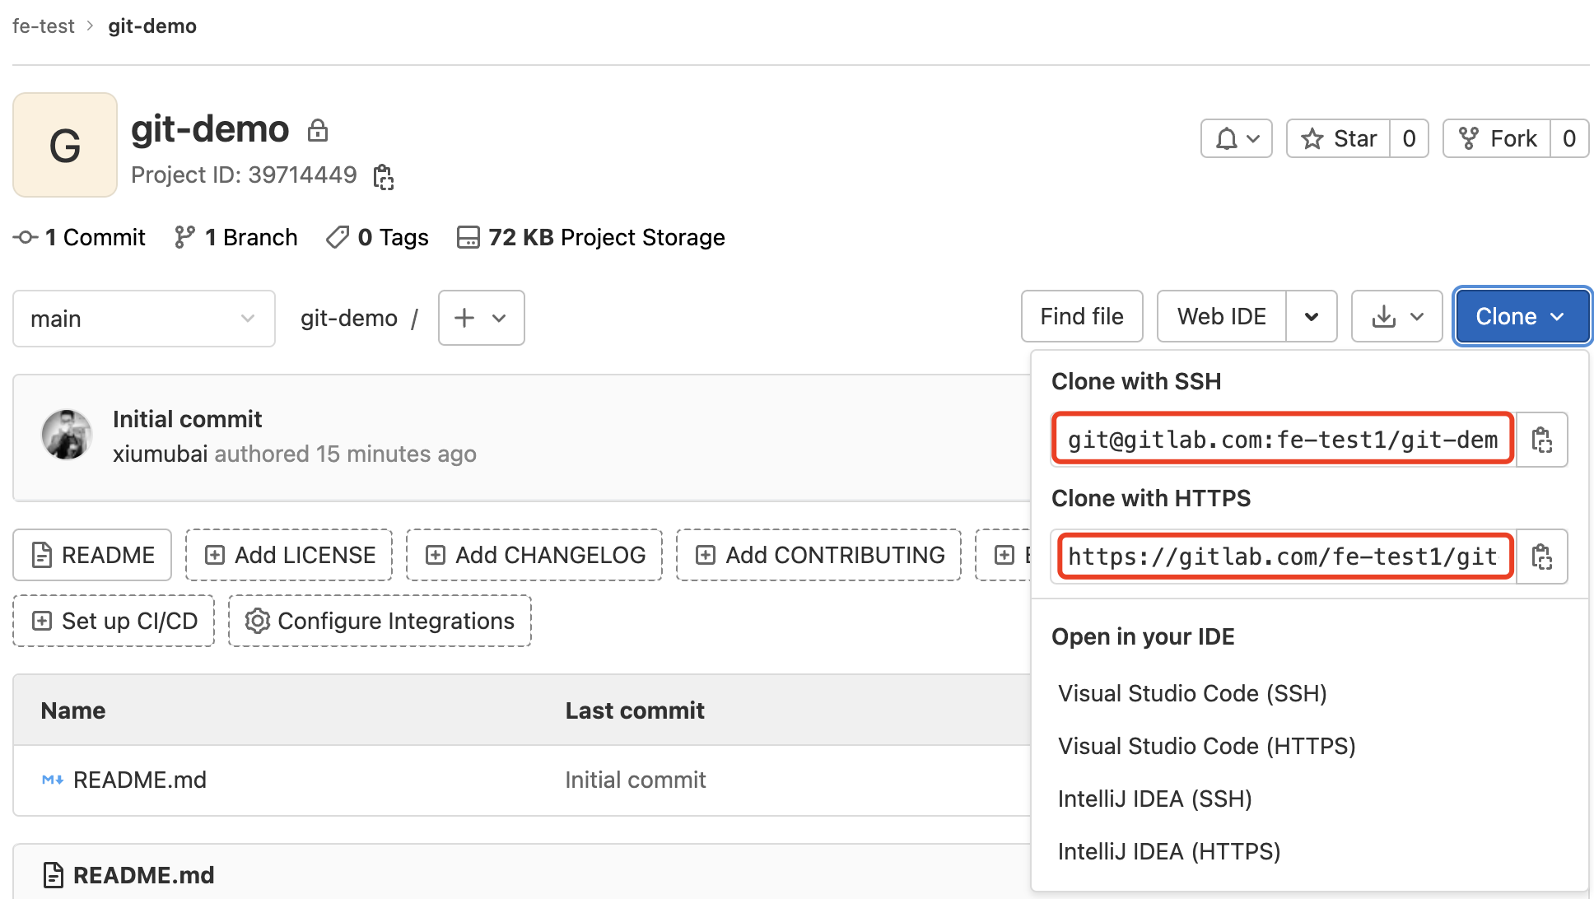Click xiumubai's avatar image

[x=67, y=435]
